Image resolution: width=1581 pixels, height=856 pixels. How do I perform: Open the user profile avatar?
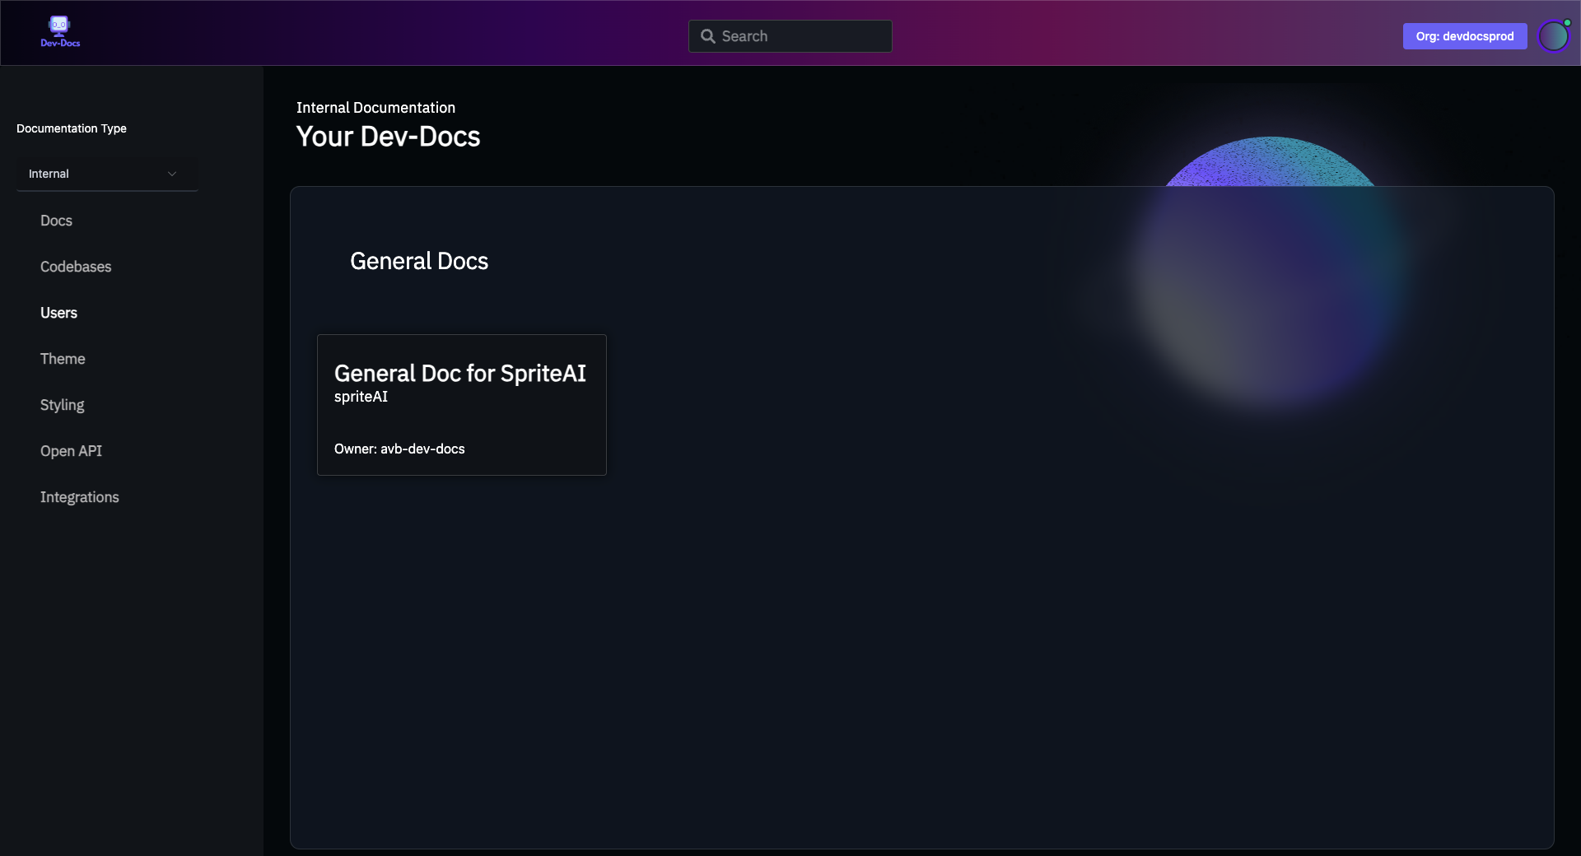click(x=1553, y=36)
